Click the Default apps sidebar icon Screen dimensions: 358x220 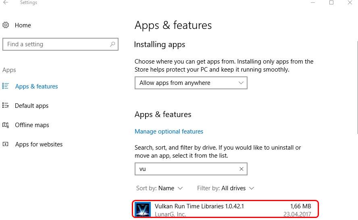click(x=6, y=106)
